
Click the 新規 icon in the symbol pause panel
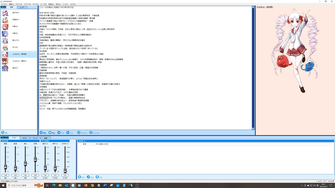tap(80, 177)
